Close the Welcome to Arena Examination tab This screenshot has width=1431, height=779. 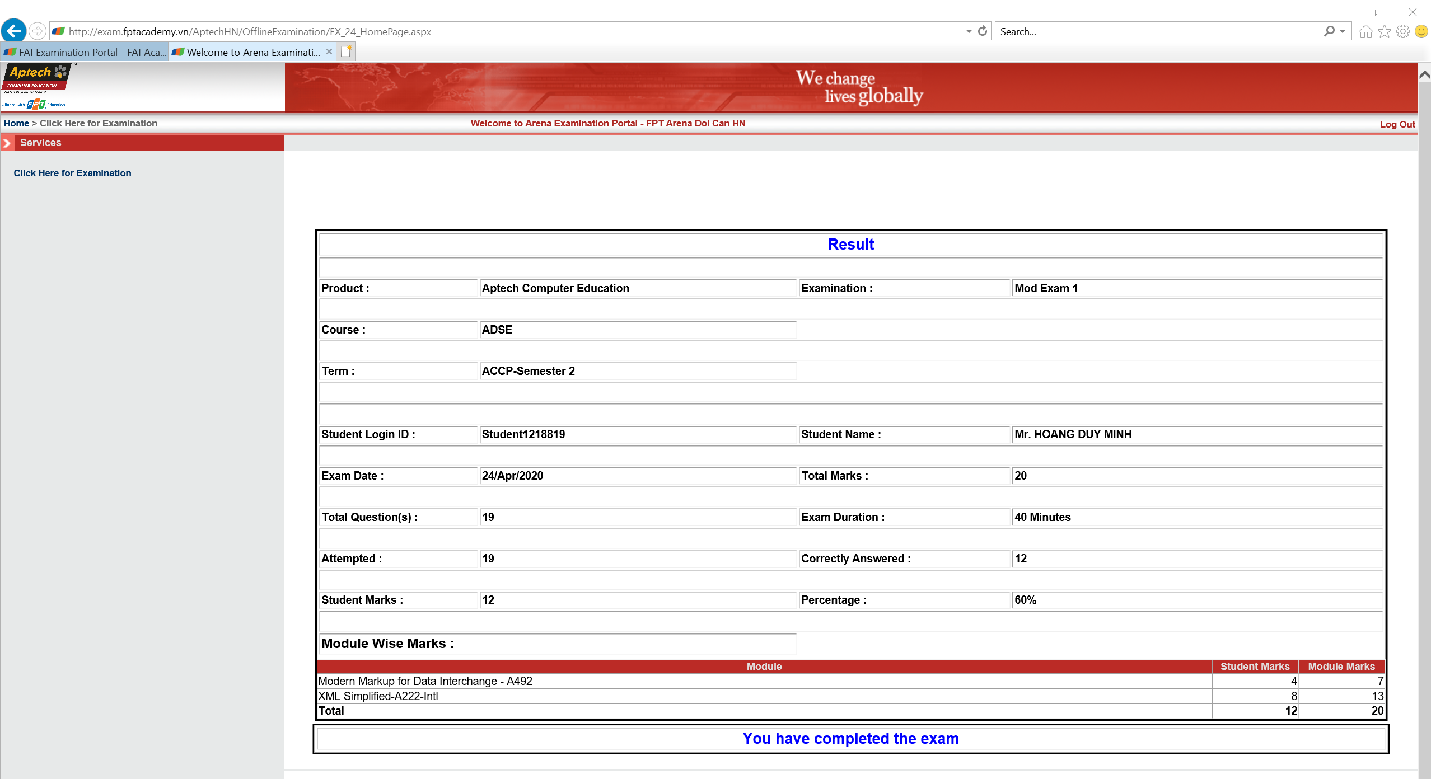(329, 52)
